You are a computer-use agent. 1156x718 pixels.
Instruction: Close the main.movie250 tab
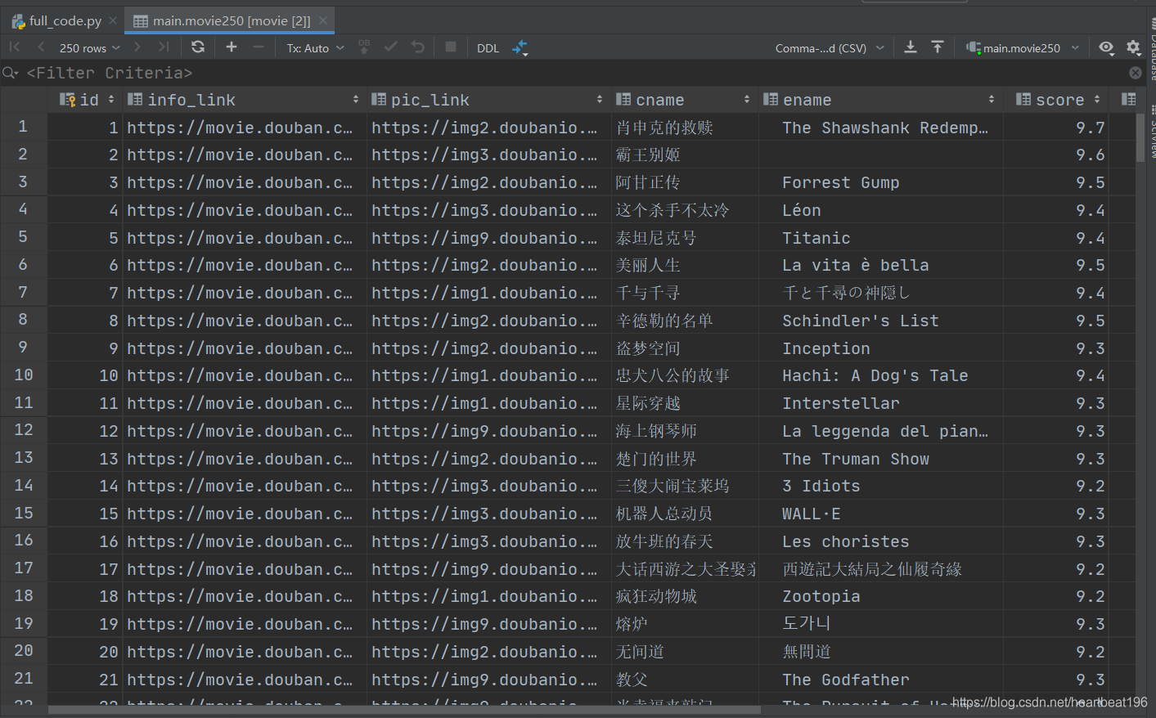coord(324,20)
